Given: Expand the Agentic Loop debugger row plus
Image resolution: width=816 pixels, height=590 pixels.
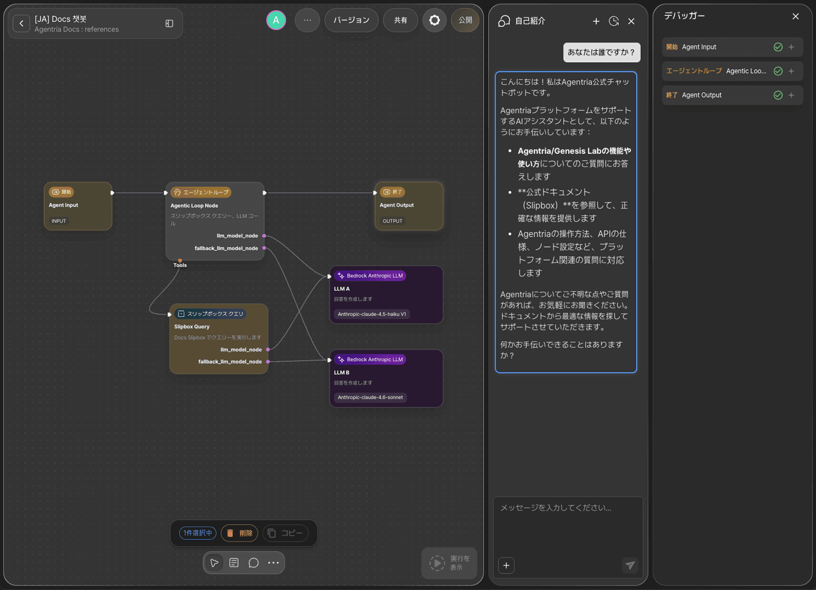Looking at the screenshot, I should tap(791, 71).
